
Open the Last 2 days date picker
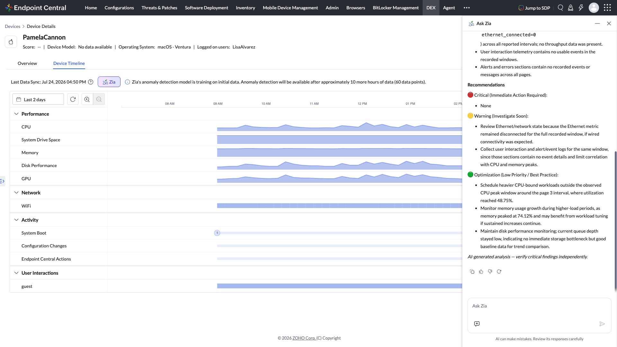[38, 99]
